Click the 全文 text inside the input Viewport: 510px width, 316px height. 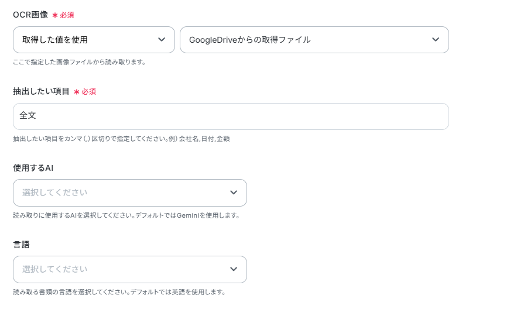28,116
